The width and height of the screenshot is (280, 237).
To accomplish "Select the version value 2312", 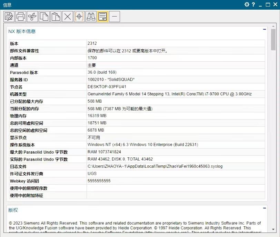I will click(92, 43).
